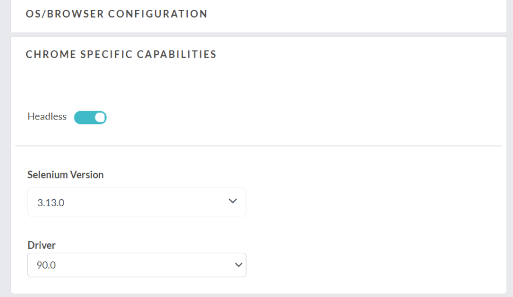
Task: Click the divider line below Headless
Action: pyautogui.click(x=258, y=146)
